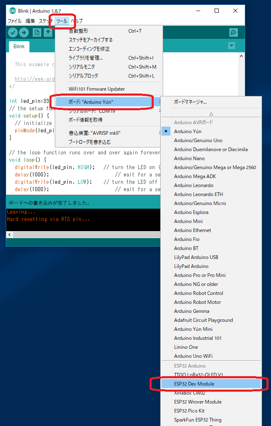Image resolution: width=271 pixels, height=426 pixels.
Task: Select Arduino Robot Motor board
Action: pos(211,302)
